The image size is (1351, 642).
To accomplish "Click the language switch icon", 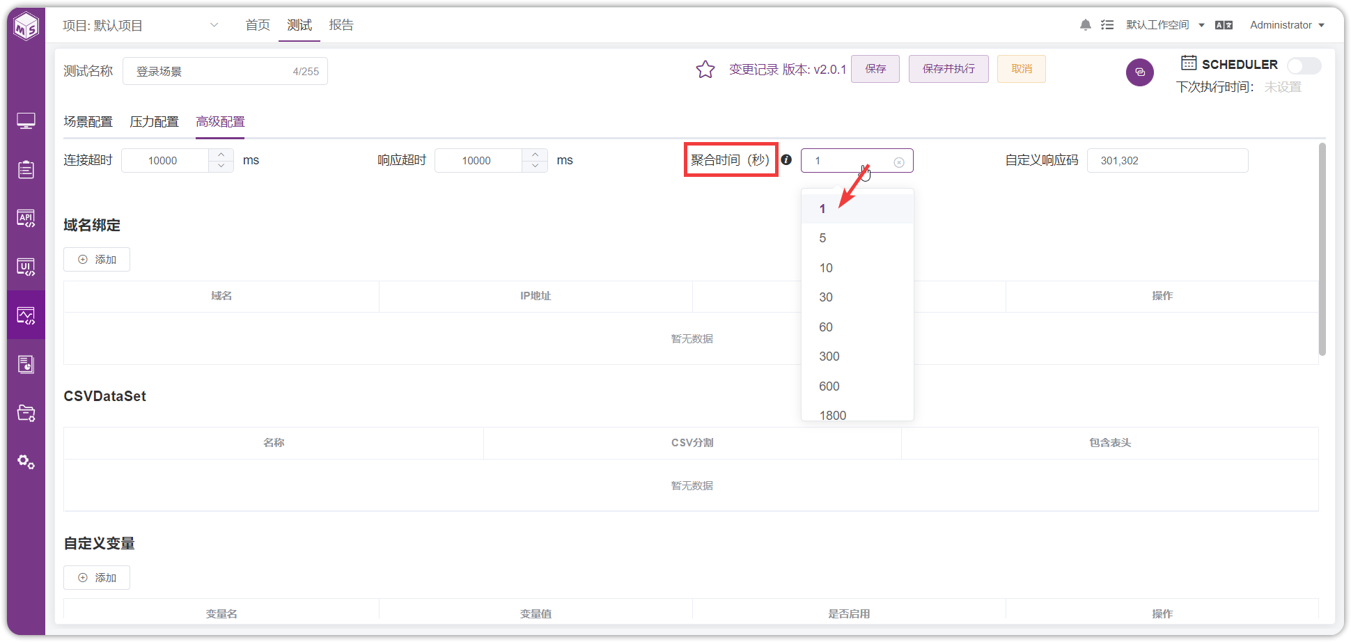I will coord(1224,25).
